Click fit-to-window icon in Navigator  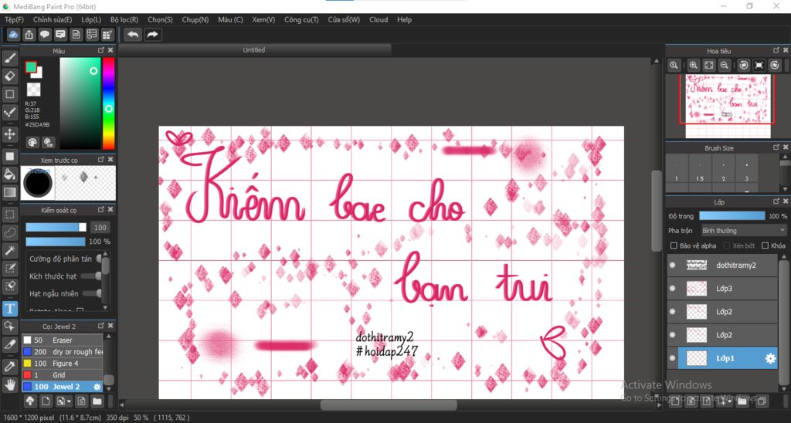pos(709,65)
